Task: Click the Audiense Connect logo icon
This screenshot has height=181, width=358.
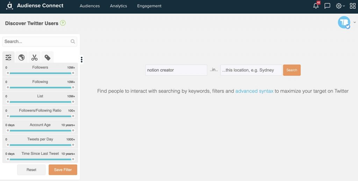Action: pos(9,6)
